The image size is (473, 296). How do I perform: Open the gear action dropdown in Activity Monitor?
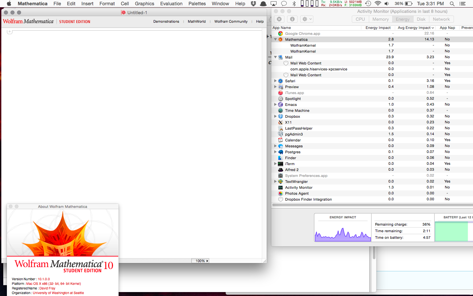[307, 19]
